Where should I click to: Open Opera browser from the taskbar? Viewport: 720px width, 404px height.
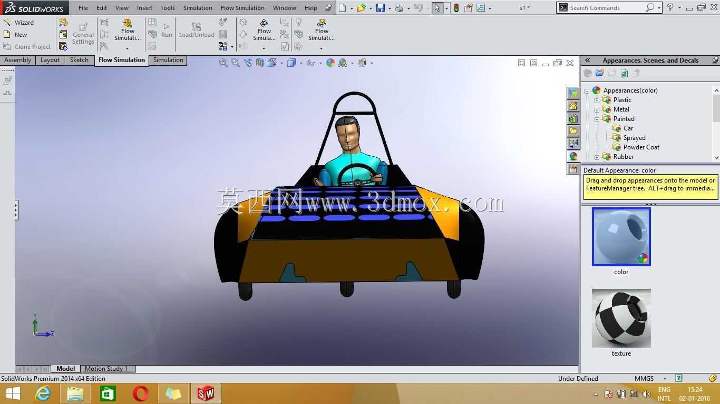140,393
